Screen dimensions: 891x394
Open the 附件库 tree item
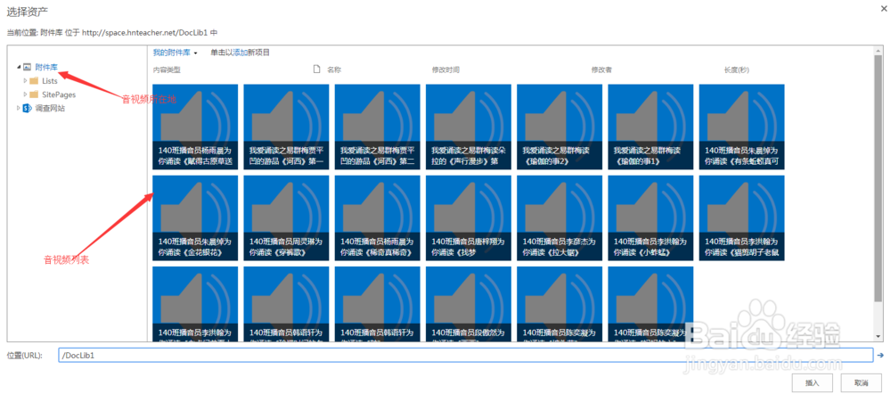[46, 67]
